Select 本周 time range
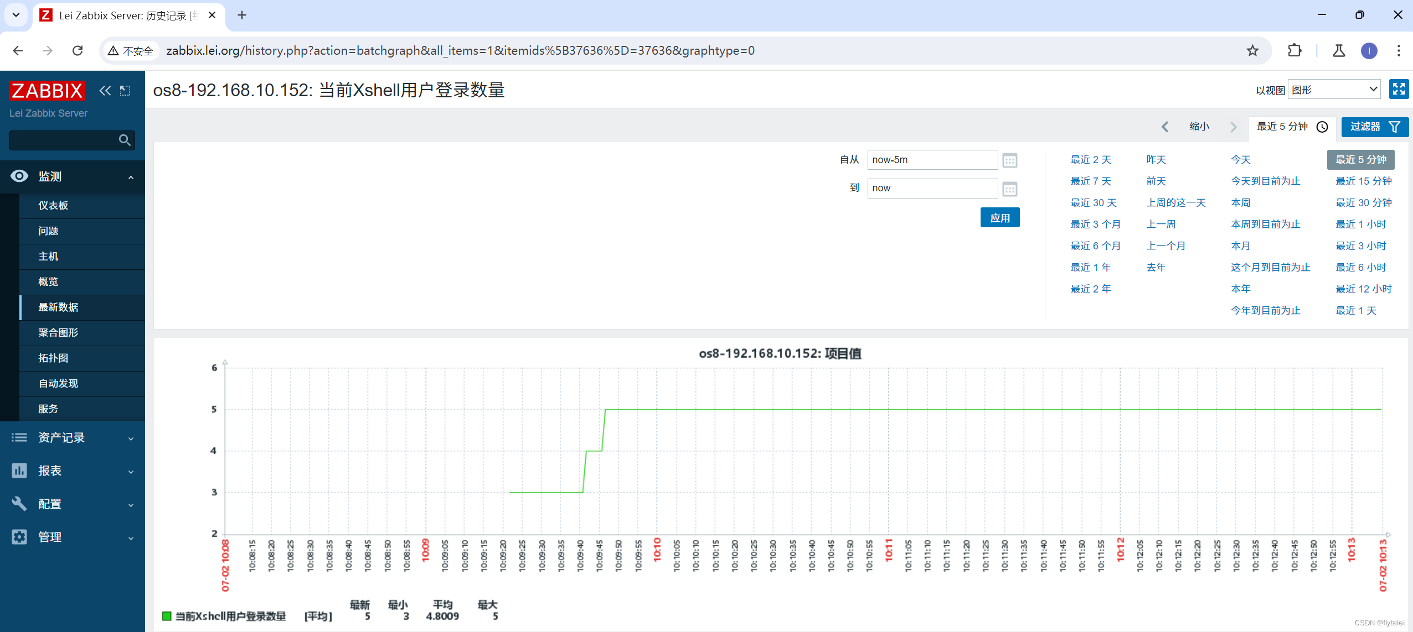 click(1241, 203)
